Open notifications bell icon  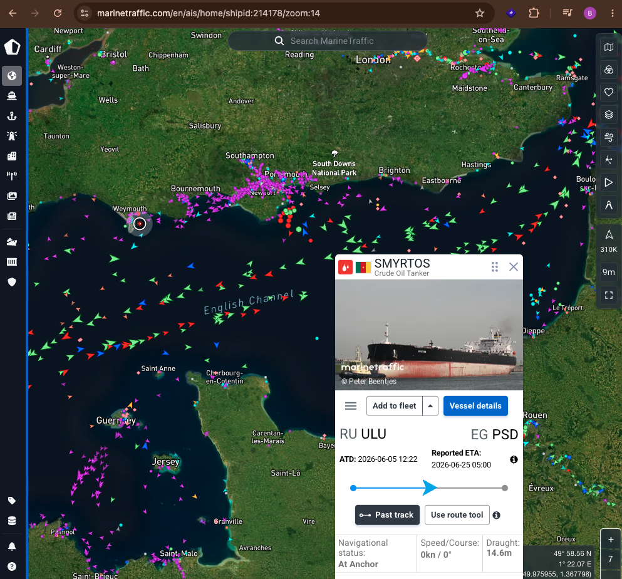click(12, 546)
